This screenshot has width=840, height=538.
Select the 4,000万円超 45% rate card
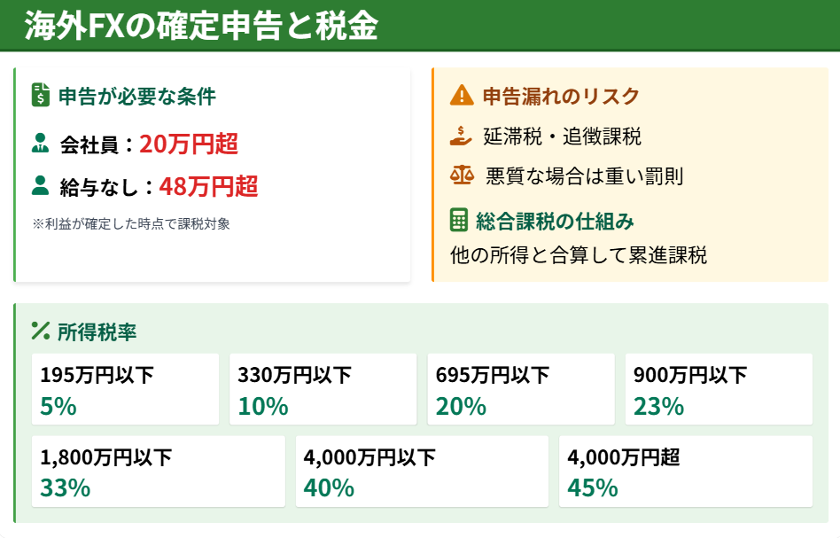click(x=686, y=472)
